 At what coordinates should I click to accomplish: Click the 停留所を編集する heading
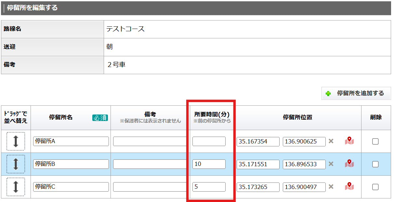click(32, 8)
